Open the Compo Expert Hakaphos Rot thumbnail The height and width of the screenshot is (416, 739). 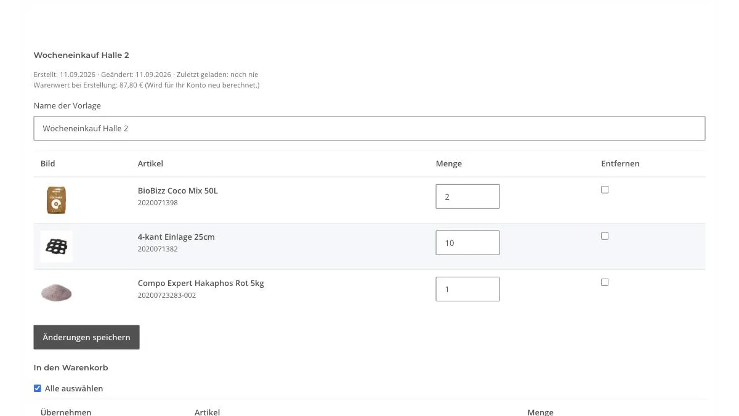pyautogui.click(x=57, y=292)
